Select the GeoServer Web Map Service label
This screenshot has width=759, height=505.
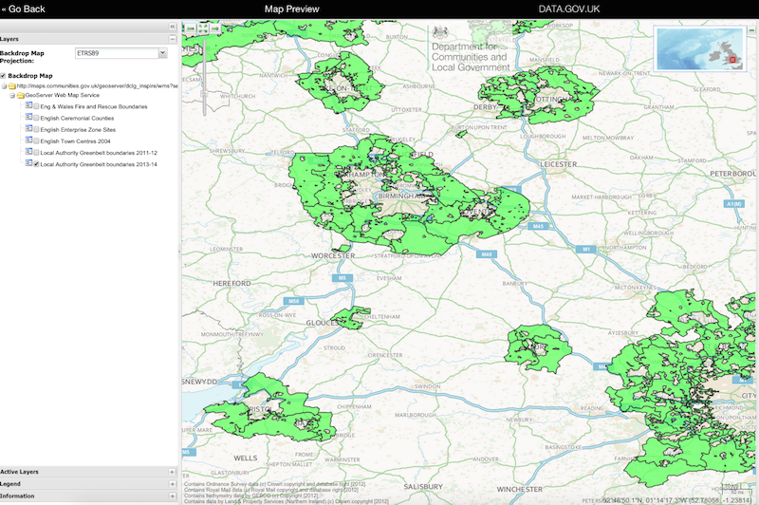62,95
